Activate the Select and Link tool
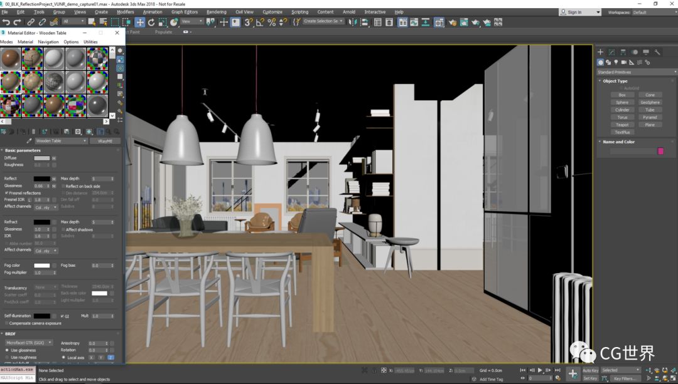The height and width of the screenshot is (384, 678). (31, 22)
